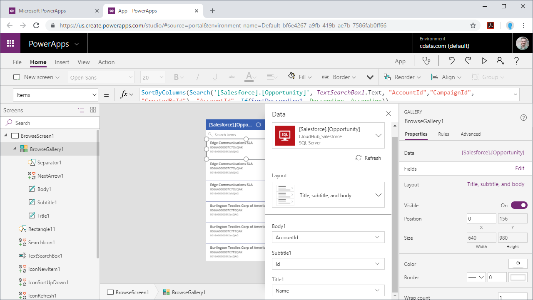Image resolution: width=533 pixels, height=300 pixels.
Task: Click the Data panel vertical scrollbar
Action: click(394, 214)
